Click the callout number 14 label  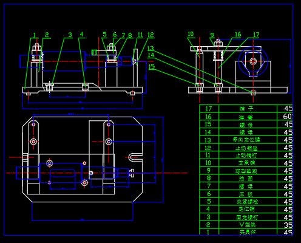[150, 55]
